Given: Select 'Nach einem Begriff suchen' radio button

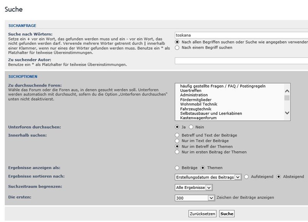Looking at the screenshot, I should tap(177, 47).
